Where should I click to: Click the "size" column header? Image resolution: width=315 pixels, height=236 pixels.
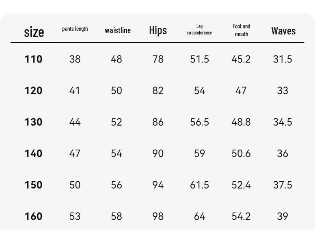(x=34, y=32)
